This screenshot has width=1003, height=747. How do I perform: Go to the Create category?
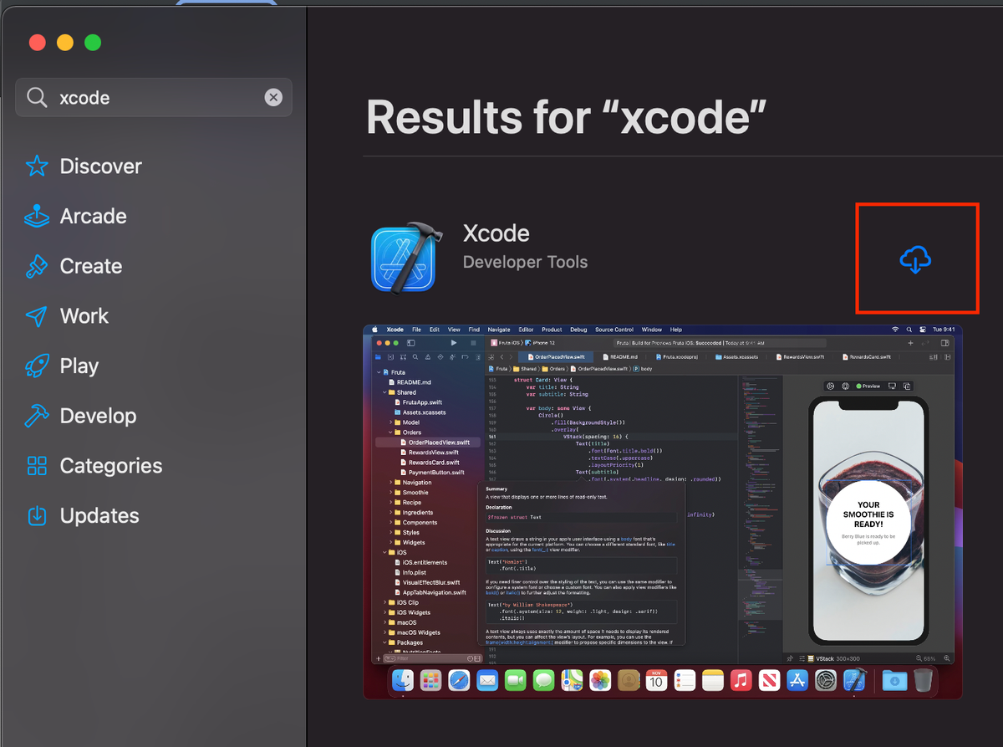point(74,266)
